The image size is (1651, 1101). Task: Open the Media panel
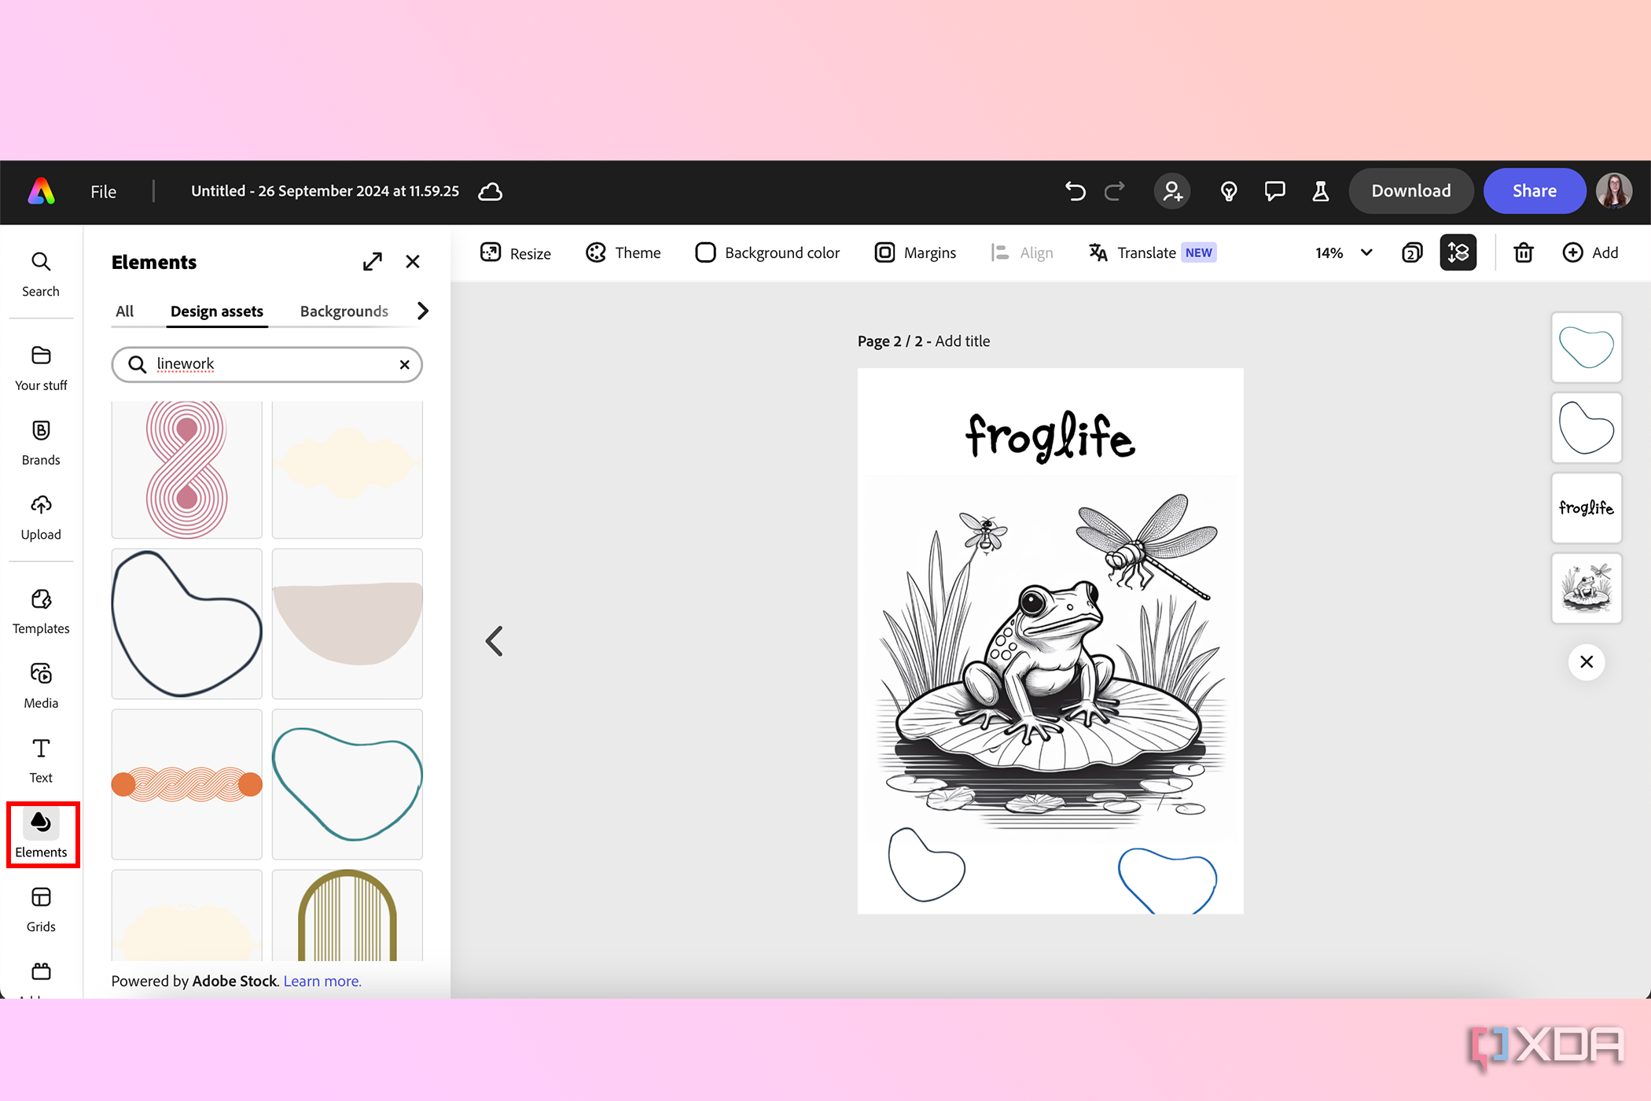pos(41,686)
